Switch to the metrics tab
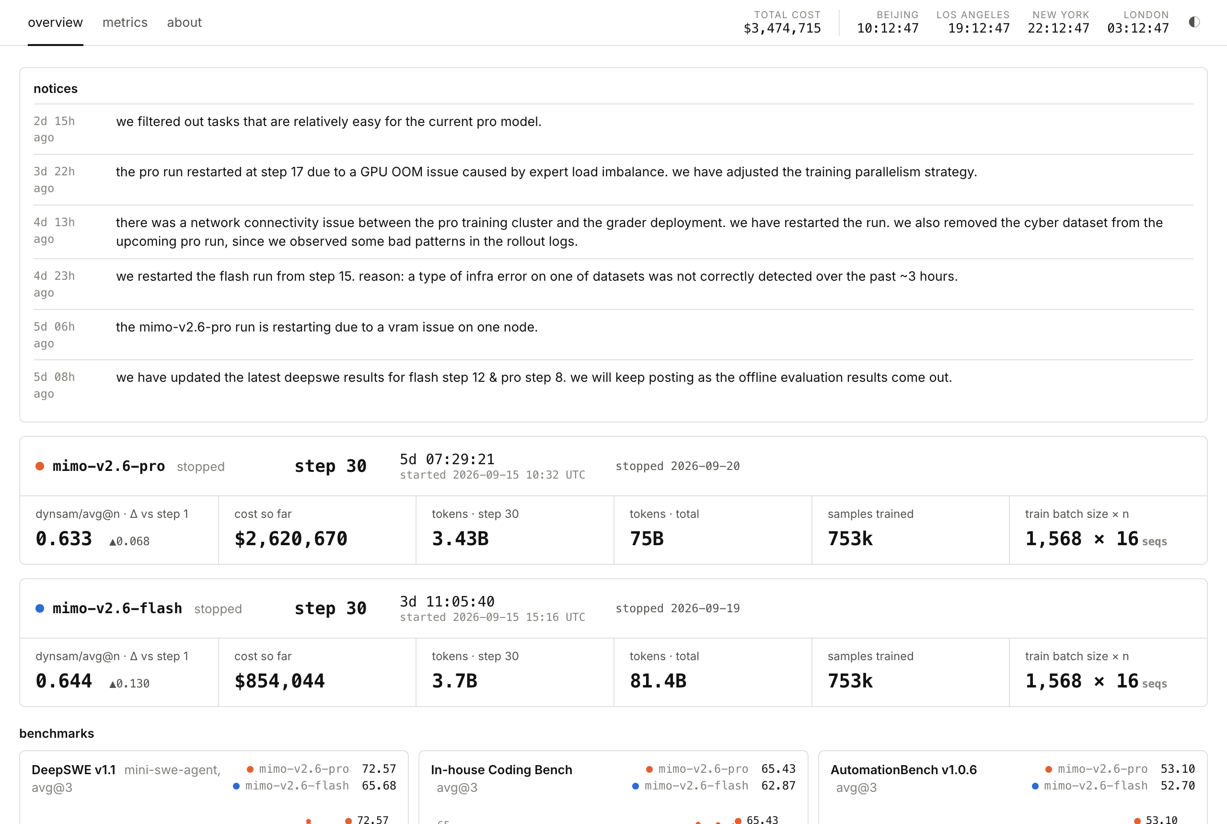Viewport: 1227px width, 824px height. pyautogui.click(x=125, y=23)
